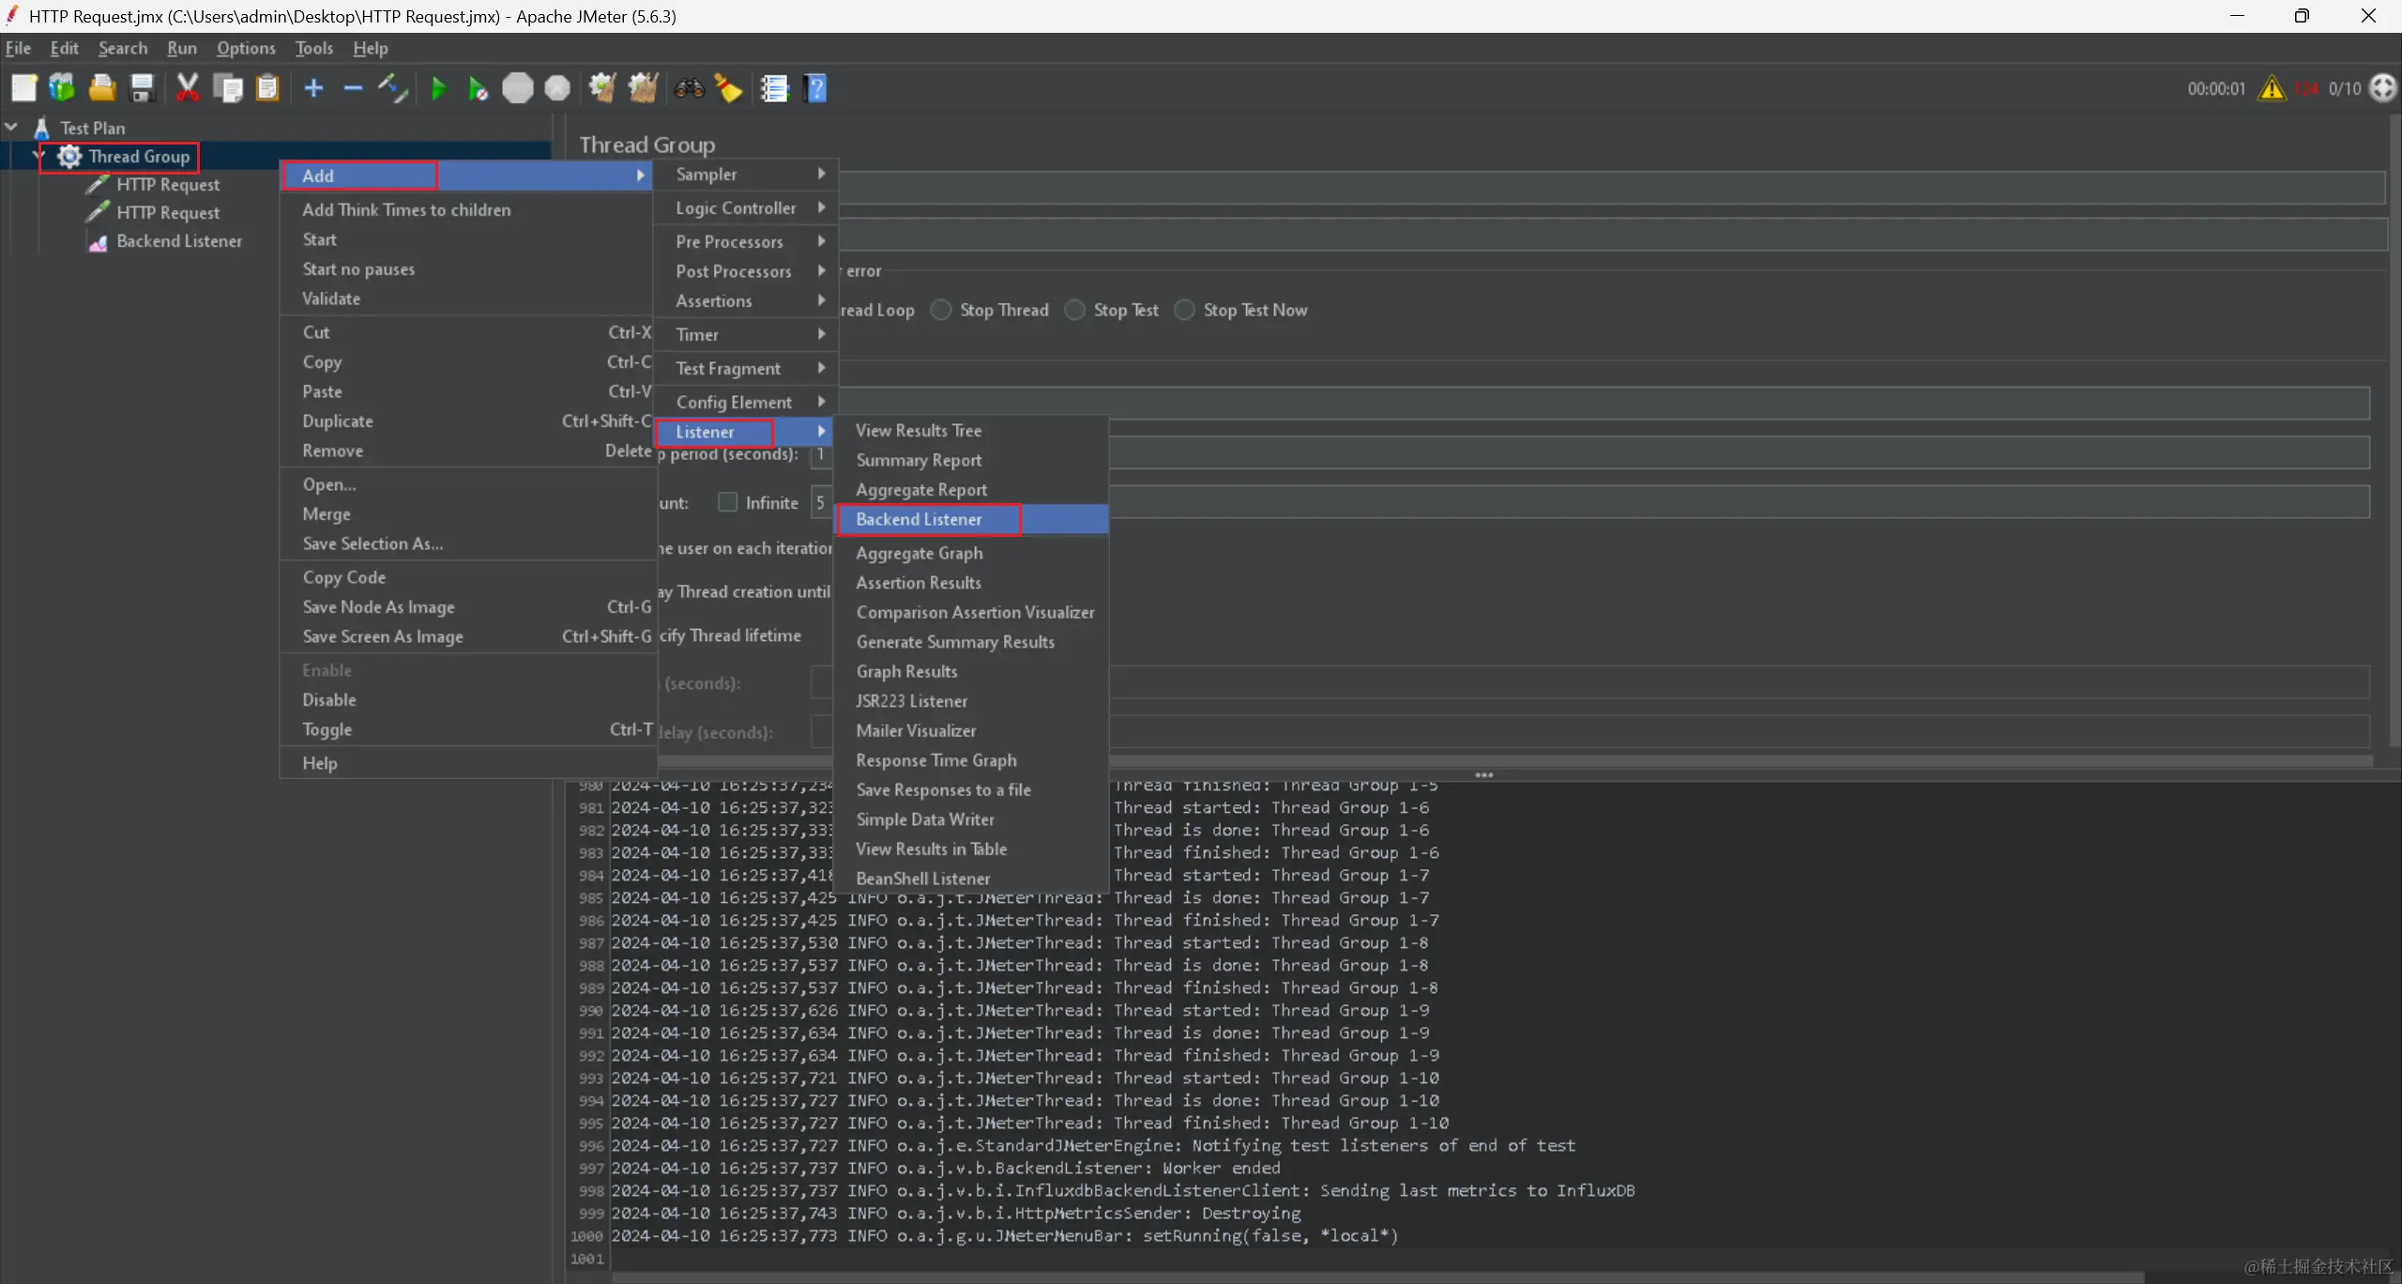Click Add Think Times to children
Viewport: 2402px width, 1284px height.
coord(406,210)
